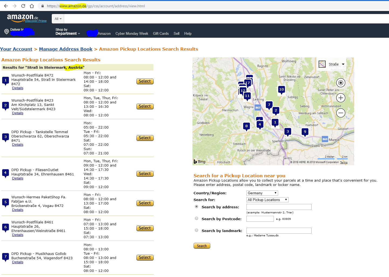Click map marker number 9
389x277 pixels.
[x=305, y=132]
